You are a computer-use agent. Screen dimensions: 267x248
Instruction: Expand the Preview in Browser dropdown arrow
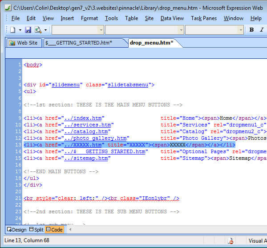[46, 30]
